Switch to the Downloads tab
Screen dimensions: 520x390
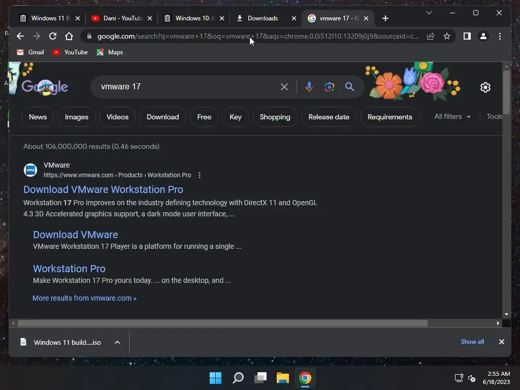pyautogui.click(x=262, y=18)
